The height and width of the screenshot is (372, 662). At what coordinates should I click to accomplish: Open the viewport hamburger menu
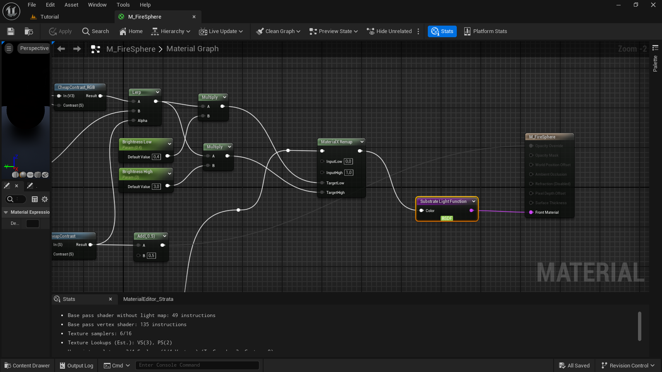pyautogui.click(x=9, y=48)
